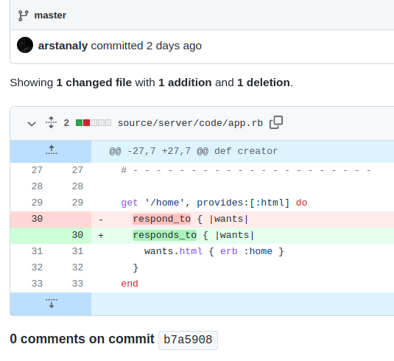Click the dashed comment on line 27

246,170
